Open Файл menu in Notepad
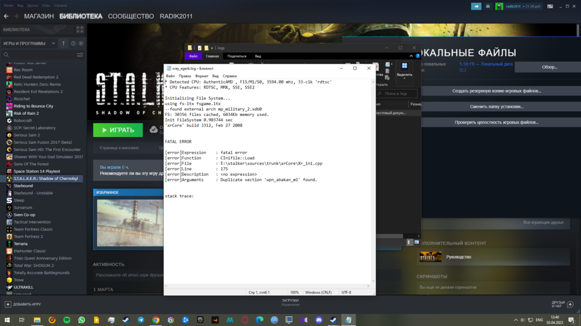The image size is (581, 326). point(170,76)
